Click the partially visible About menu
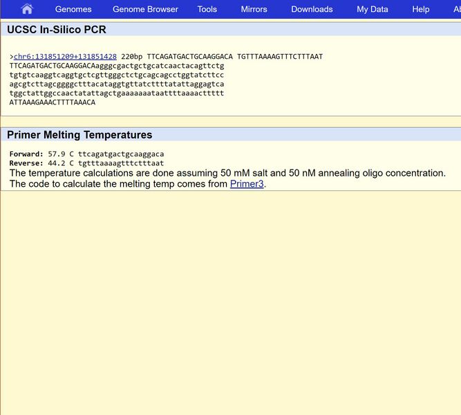Viewport: 461px width, 415px height. coord(456,9)
